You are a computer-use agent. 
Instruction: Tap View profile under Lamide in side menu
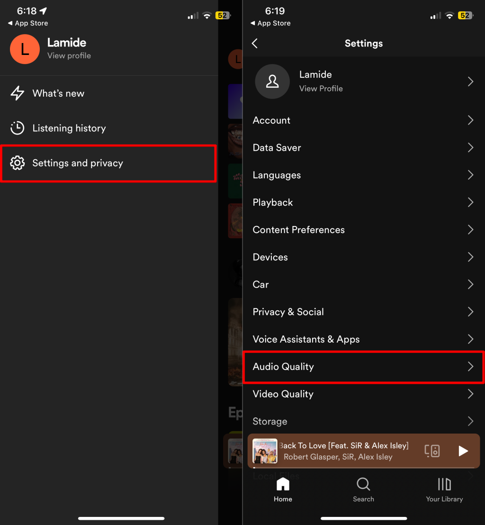click(x=69, y=55)
